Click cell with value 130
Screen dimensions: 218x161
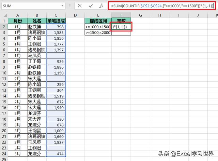click(56, 119)
